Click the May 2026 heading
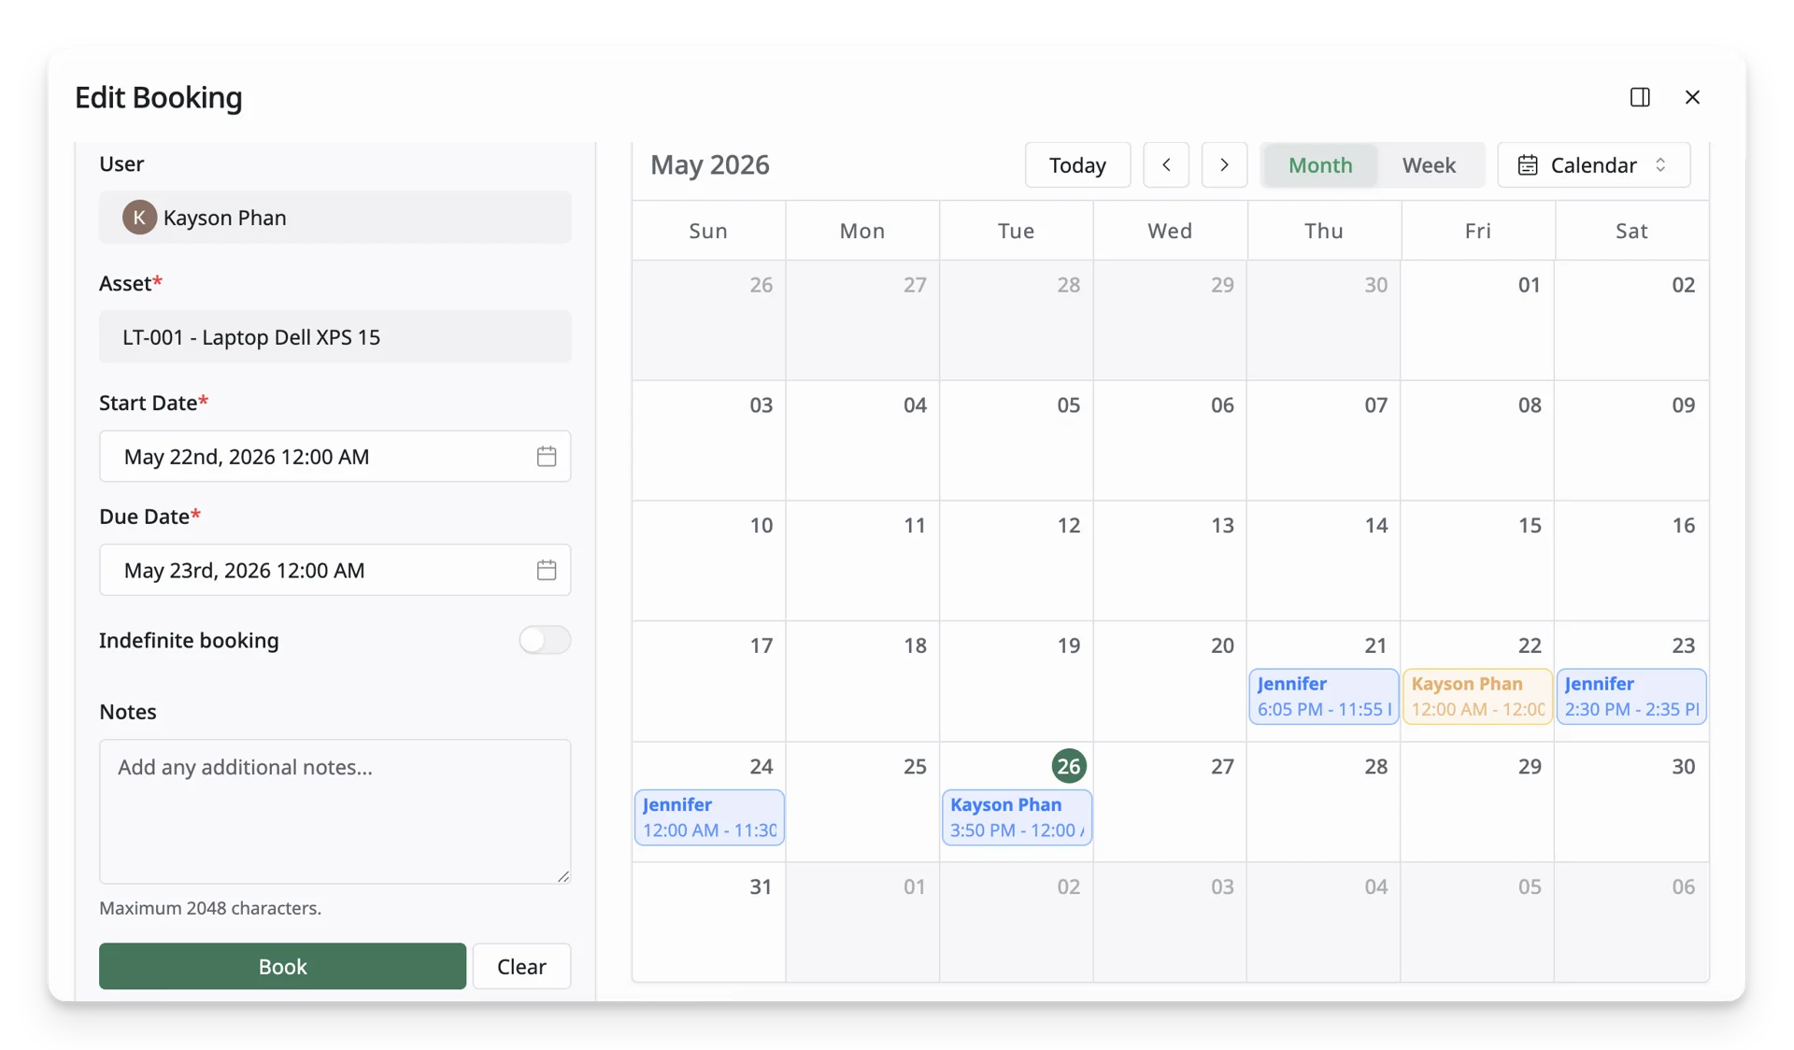This screenshot has width=1794, height=1050. [710, 165]
